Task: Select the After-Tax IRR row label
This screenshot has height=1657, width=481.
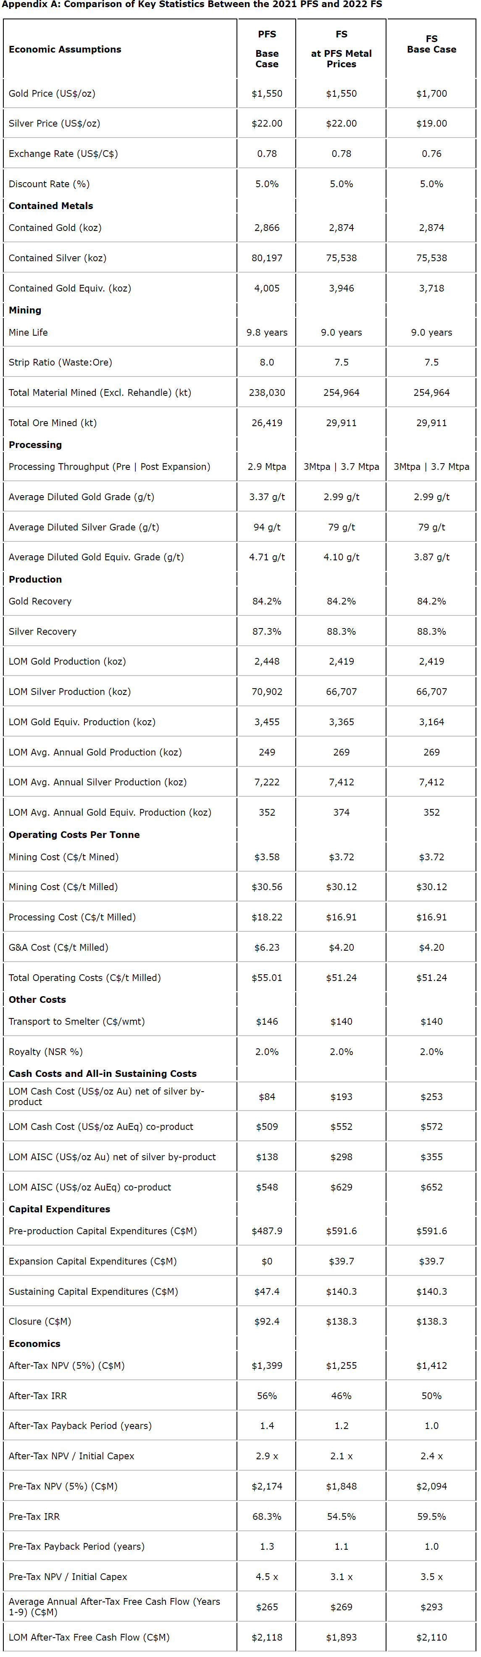Action: click(38, 1396)
